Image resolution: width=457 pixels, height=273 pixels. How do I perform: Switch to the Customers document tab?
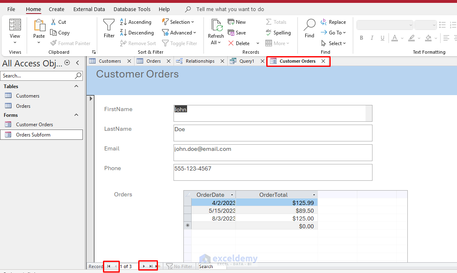pos(110,61)
